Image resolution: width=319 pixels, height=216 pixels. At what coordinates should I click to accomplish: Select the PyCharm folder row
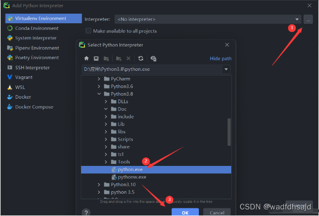pos(156,79)
